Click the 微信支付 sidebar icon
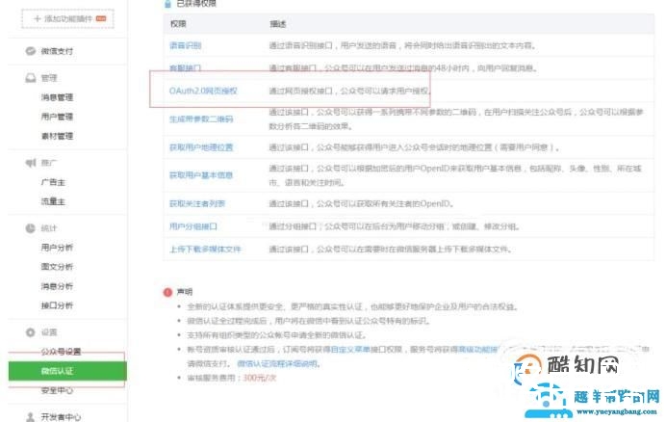This screenshot has width=666, height=422. tap(30, 51)
